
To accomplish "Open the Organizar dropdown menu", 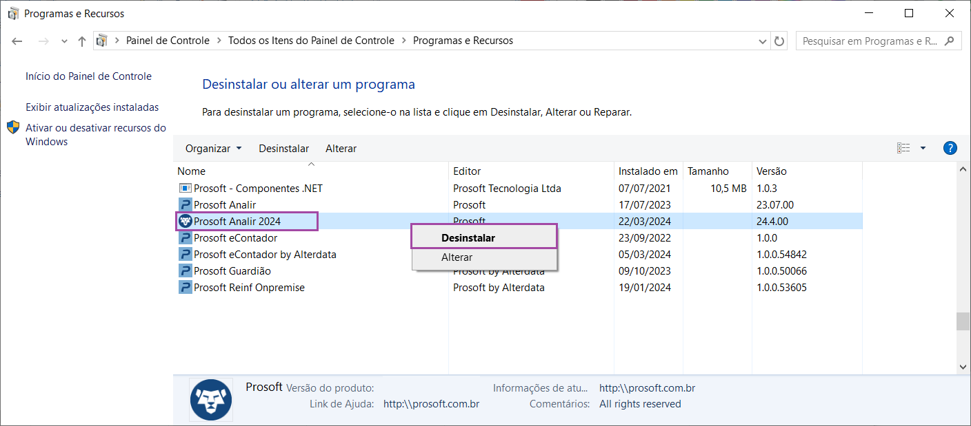I will click(214, 149).
